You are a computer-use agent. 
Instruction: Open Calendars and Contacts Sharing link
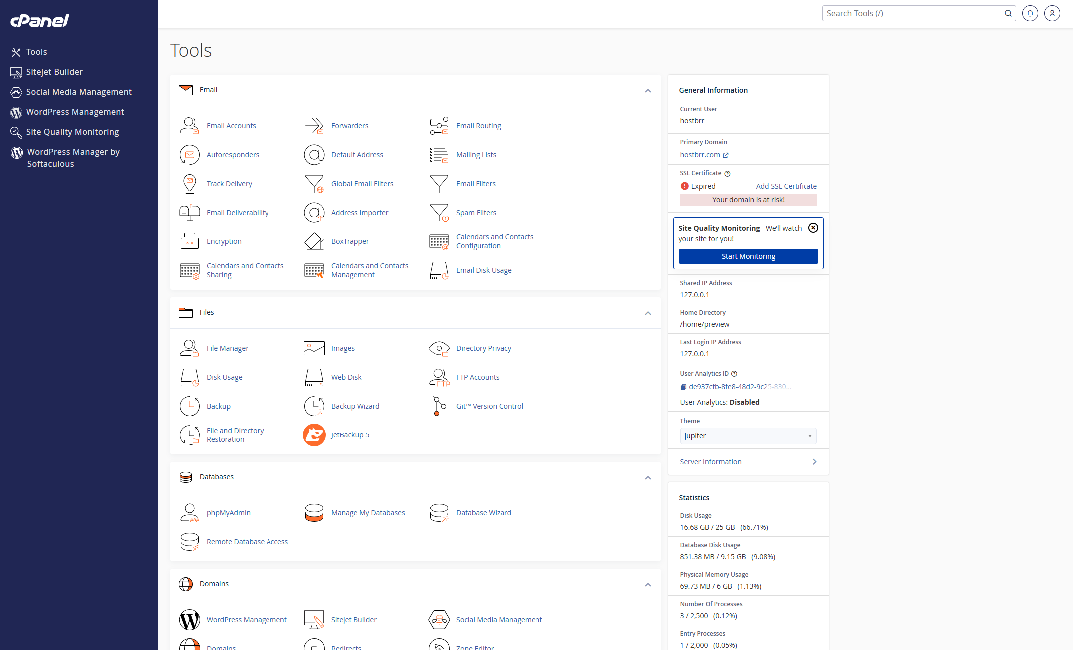245,270
